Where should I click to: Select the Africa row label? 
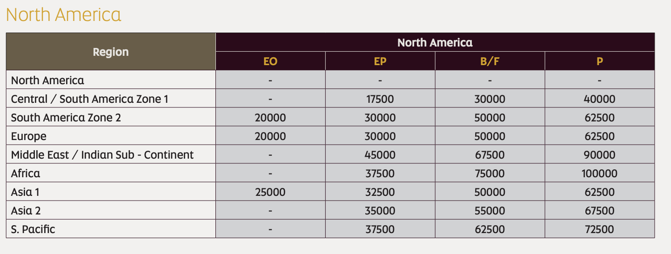26,174
